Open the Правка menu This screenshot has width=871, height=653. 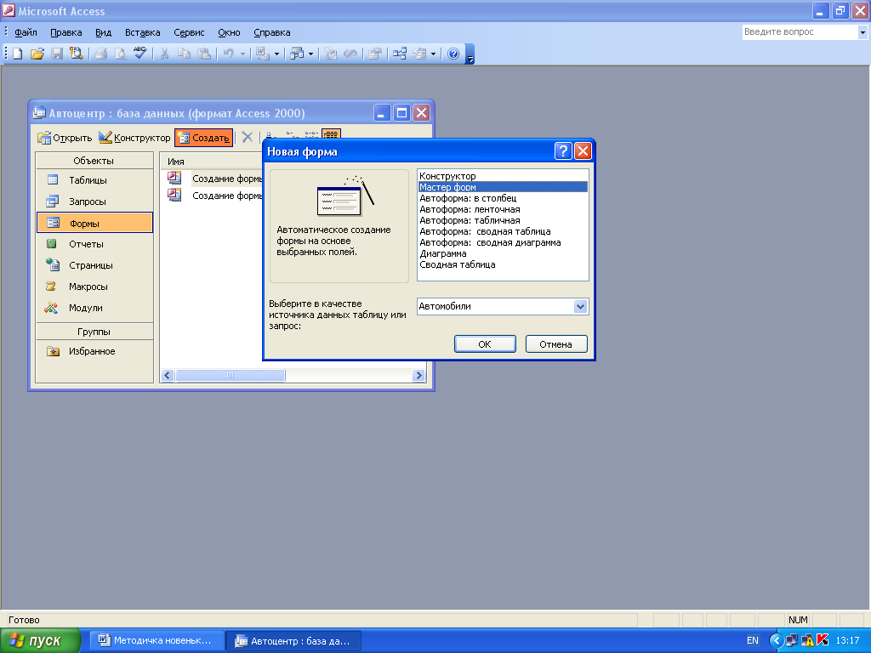66,32
